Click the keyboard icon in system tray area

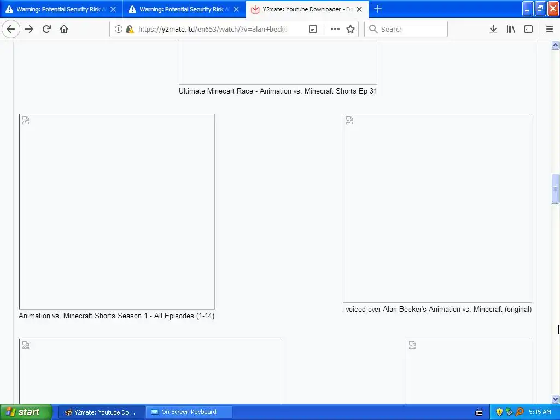tap(479, 412)
